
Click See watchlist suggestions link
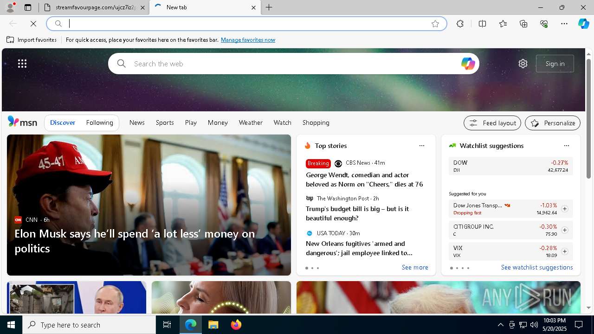[x=537, y=268]
